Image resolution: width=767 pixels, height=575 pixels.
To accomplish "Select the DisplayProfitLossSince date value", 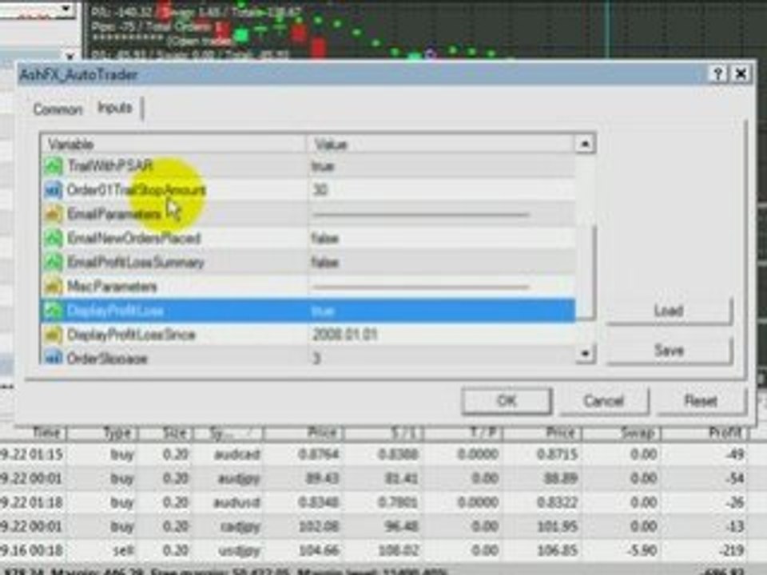I will (x=345, y=335).
